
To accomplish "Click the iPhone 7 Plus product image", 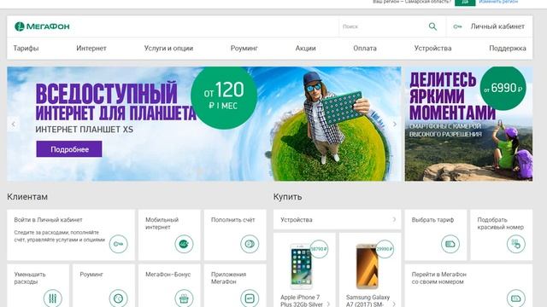I will 301,266.
